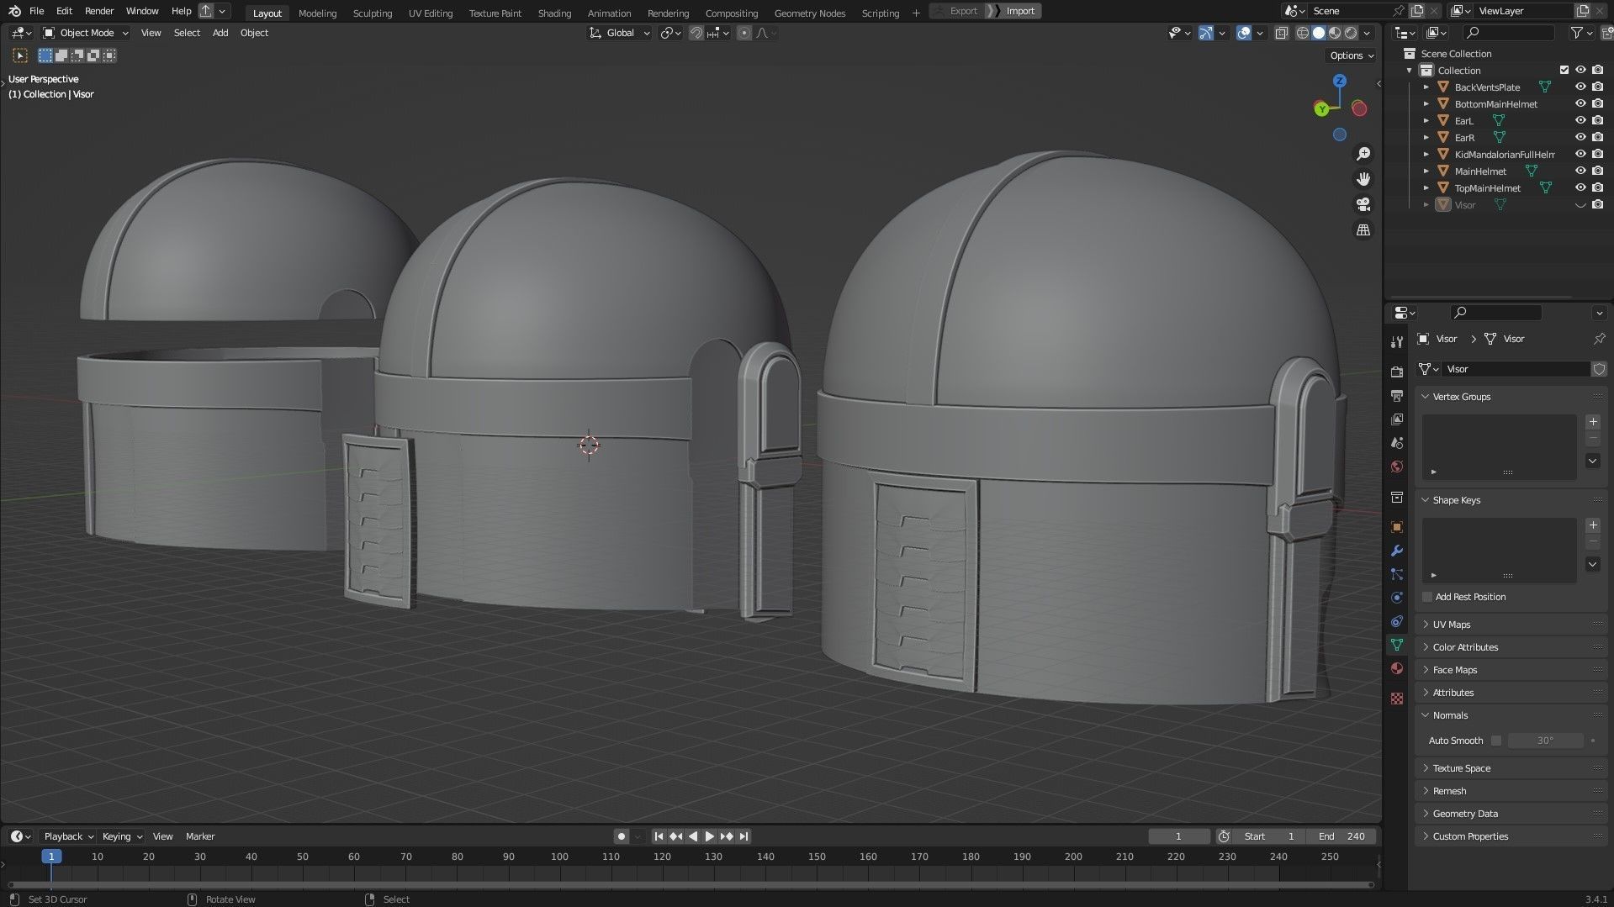Screen dimensions: 1614x907
Task: Click the Start frame field
Action: pyautogui.click(x=1270, y=836)
